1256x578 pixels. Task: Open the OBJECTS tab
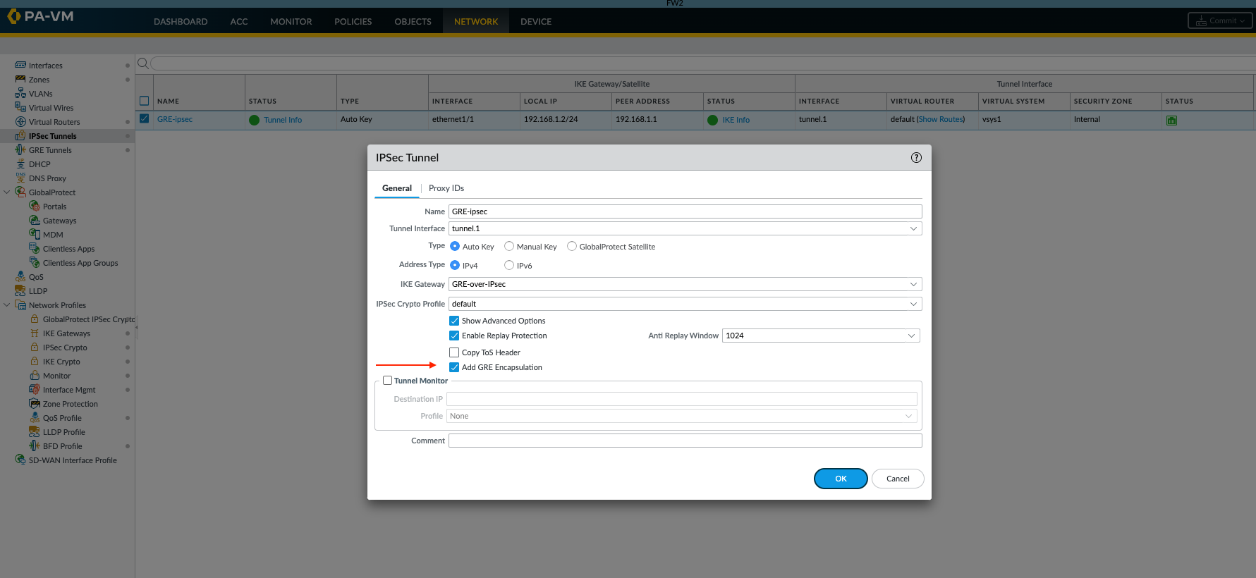[413, 22]
